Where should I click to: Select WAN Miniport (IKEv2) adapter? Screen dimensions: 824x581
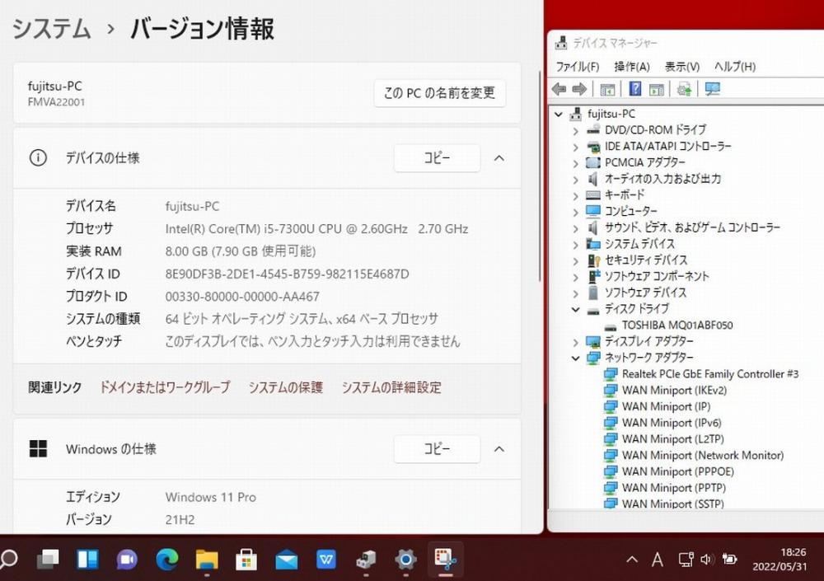(674, 390)
